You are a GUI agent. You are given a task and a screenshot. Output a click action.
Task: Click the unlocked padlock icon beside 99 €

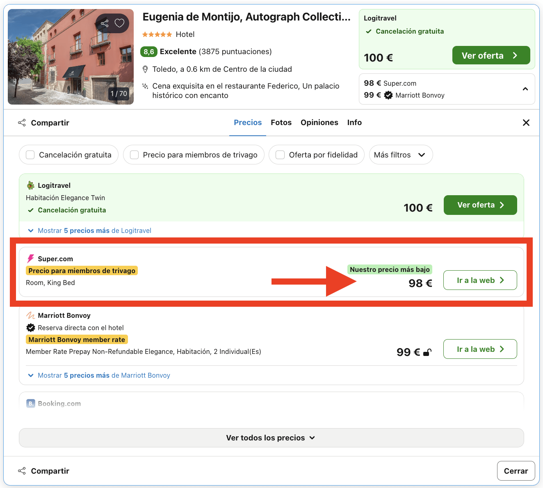click(427, 352)
